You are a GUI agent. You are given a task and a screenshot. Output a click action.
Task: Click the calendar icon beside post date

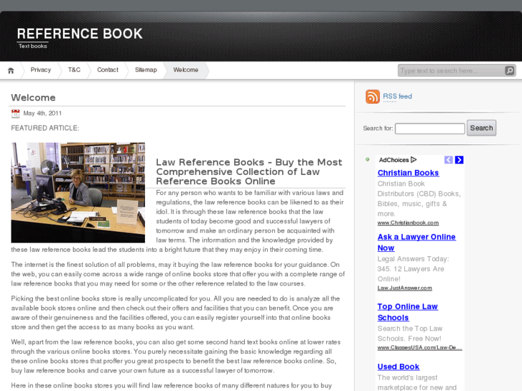click(15, 113)
